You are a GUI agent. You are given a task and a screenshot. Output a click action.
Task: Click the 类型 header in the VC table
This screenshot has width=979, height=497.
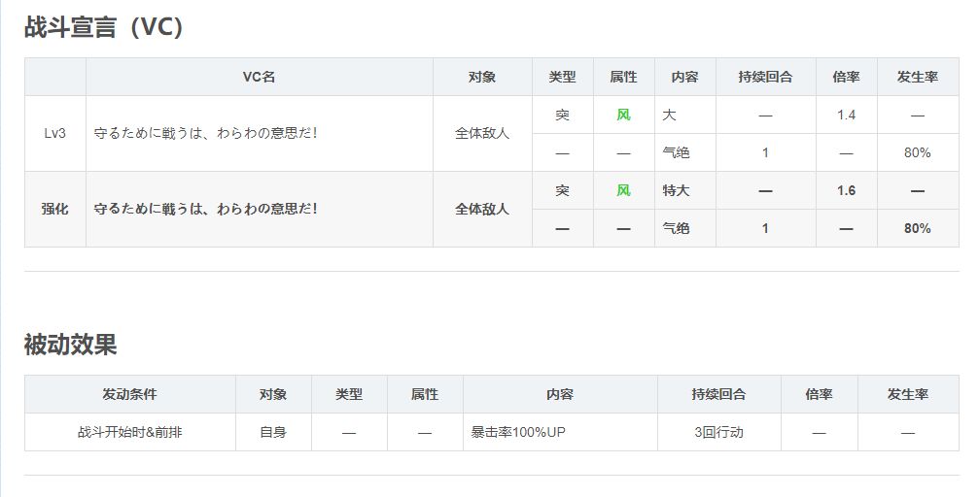click(x=562, y=77)
